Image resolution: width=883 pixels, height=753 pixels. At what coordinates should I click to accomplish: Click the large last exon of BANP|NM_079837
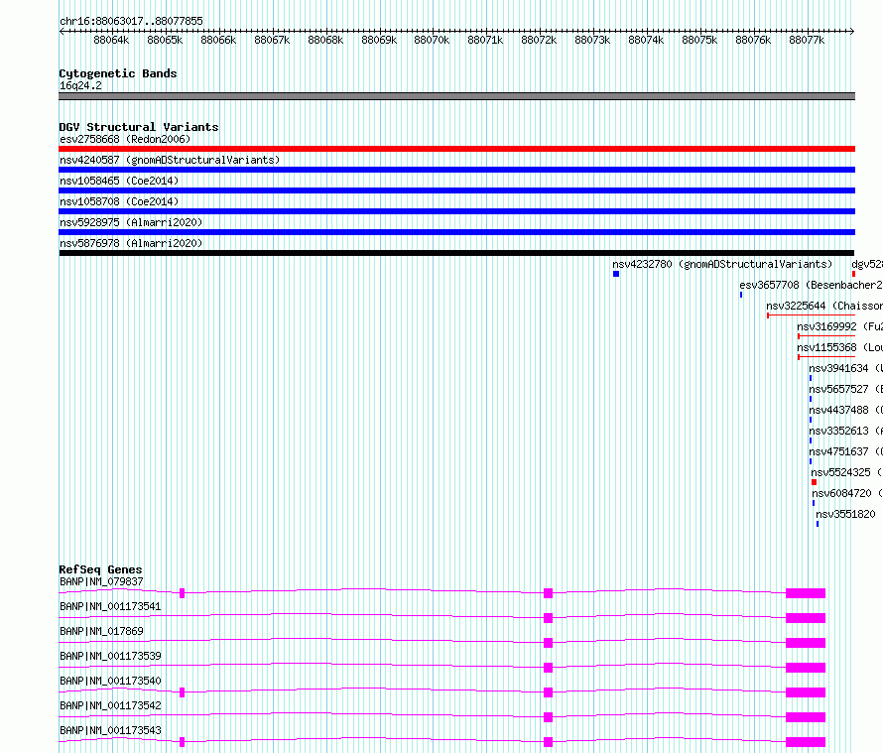click(x=806, y=593)
